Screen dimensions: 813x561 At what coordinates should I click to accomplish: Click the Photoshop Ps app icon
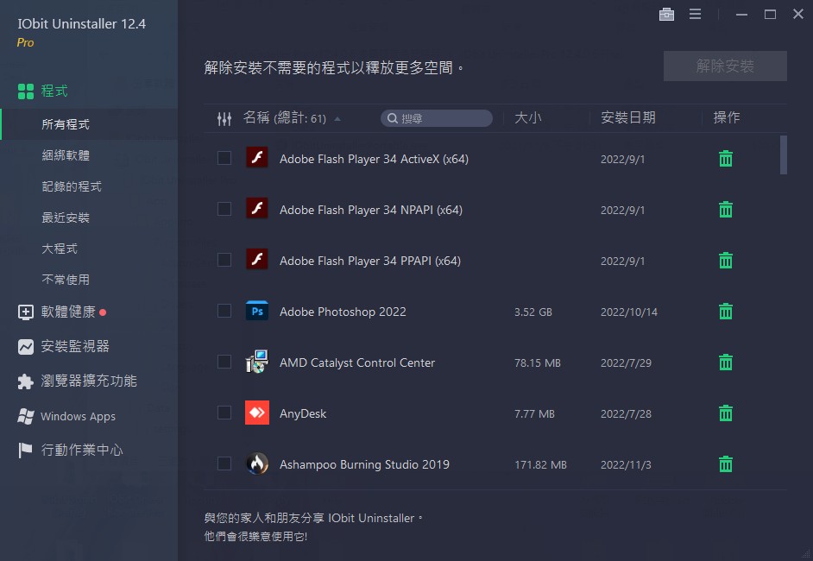click(257, 311)
